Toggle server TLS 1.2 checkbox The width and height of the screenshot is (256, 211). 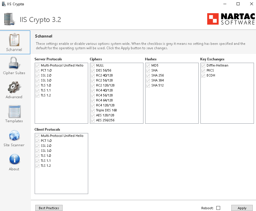(38, 96)
